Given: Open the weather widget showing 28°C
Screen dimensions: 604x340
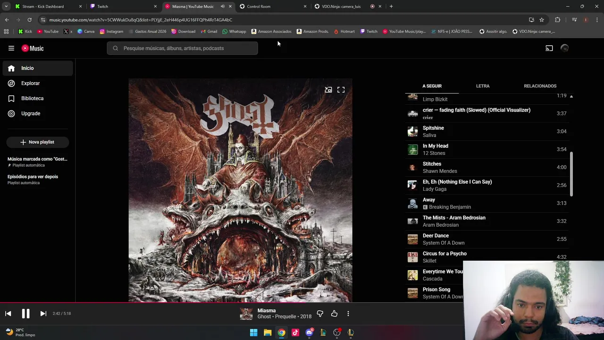Looking at the screenshot, I should (20, 332).
